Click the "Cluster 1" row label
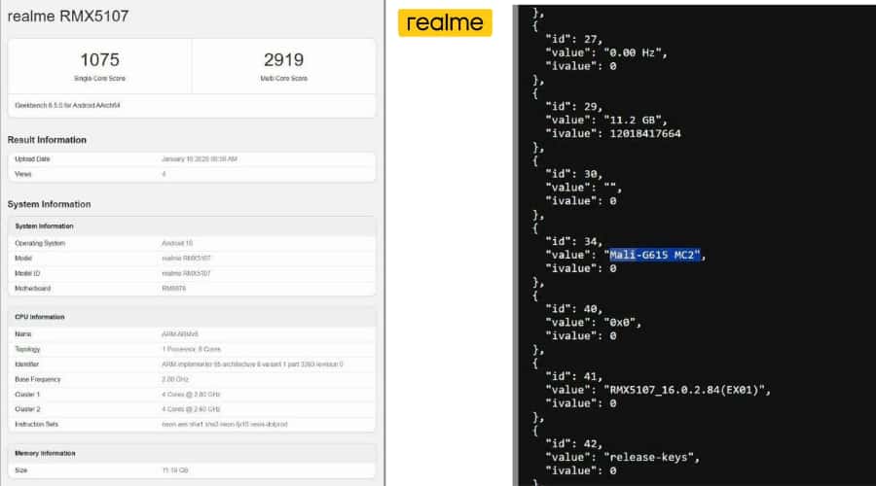 tap(27, 395)
